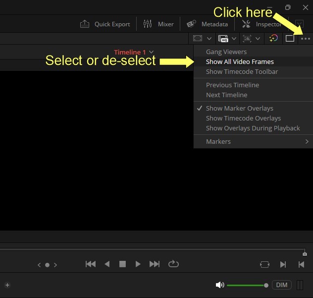Open the Quick Export dialog
313x298 pixels.
pos(105,24)
